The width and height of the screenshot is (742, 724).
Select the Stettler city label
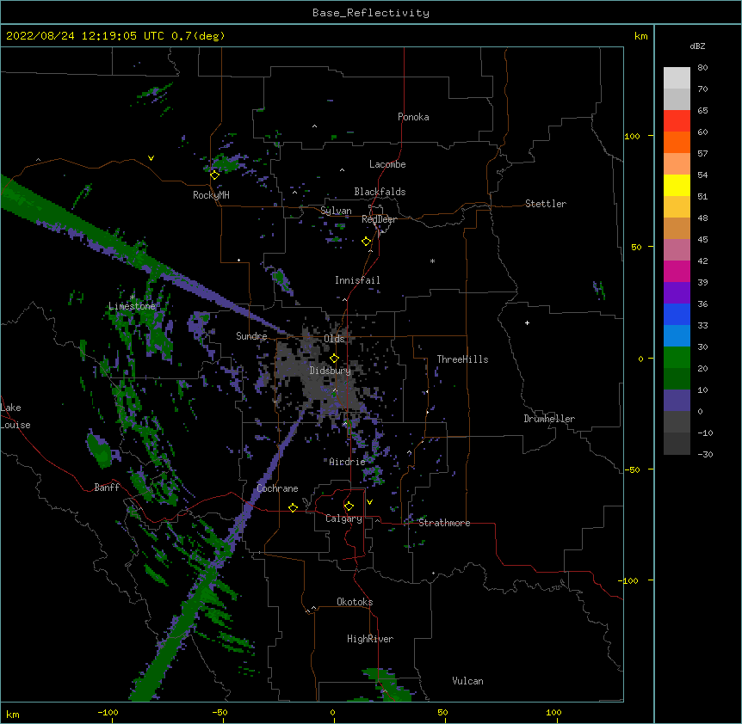546,204
